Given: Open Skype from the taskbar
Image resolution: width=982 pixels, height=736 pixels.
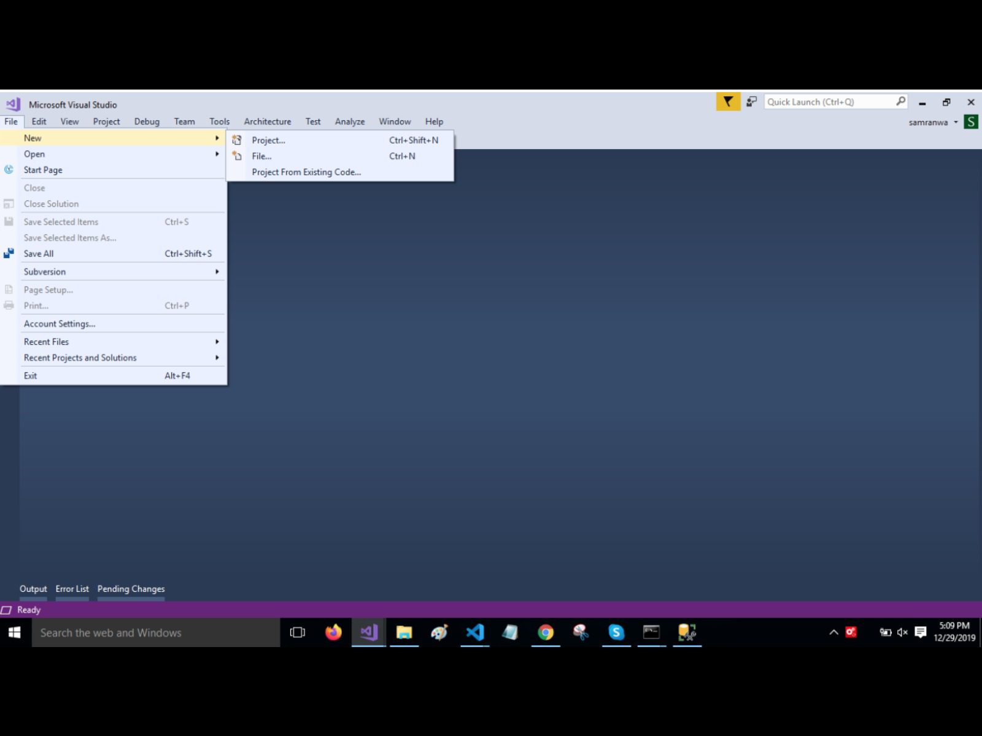Looking at the screenshot, I should coord(616,632).
